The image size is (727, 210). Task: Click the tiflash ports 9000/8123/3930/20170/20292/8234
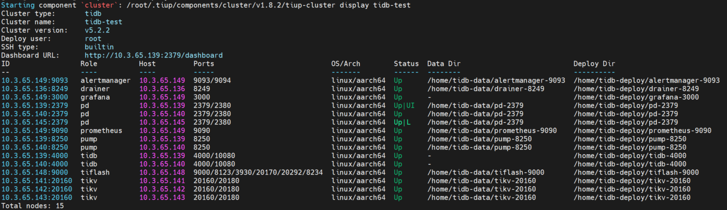click(258, 172)
